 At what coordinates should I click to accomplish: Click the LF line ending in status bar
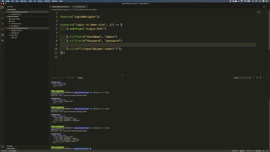tap(253, 151)
